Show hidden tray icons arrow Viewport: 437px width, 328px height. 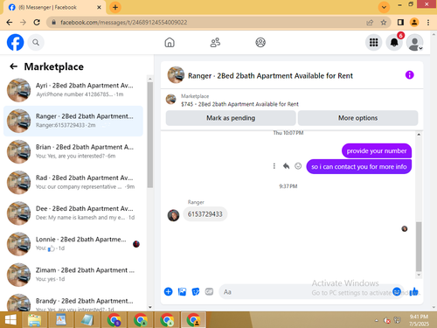(x=377, y=320)
